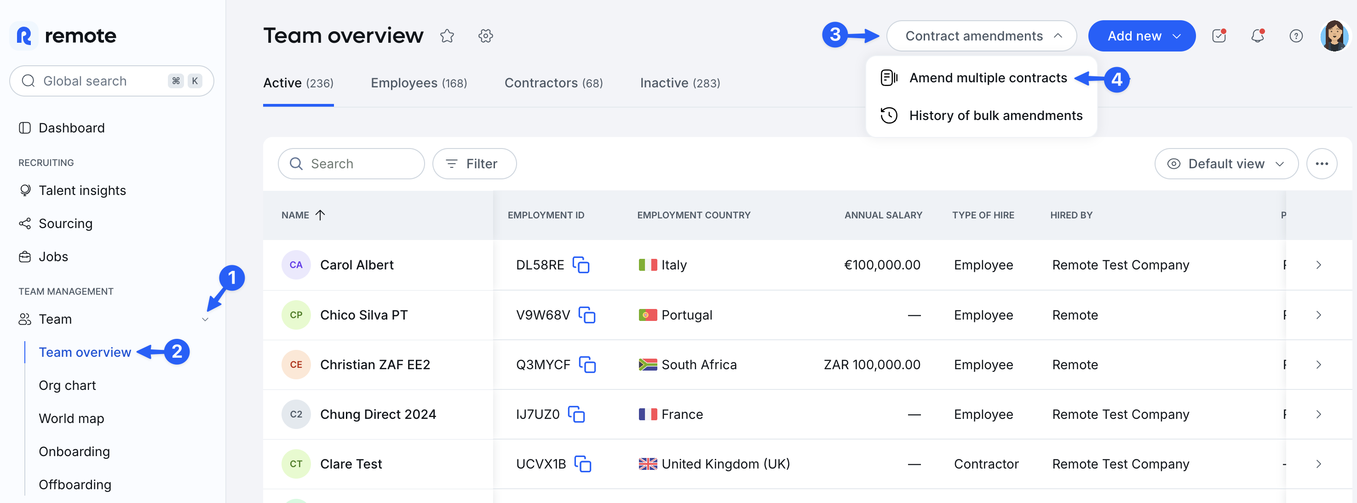Open Offboarding in sidebar
The height and width of the screenshot is (503, 1357).
[x=75, y=485]
